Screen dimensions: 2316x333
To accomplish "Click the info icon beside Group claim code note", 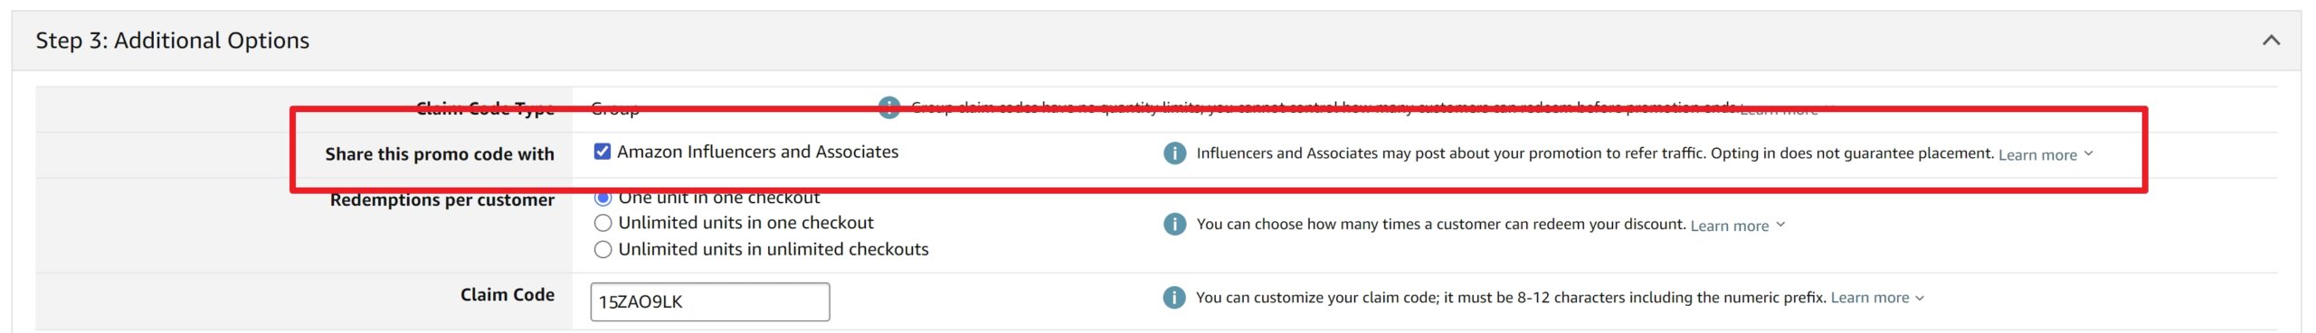I will (889, 108).
